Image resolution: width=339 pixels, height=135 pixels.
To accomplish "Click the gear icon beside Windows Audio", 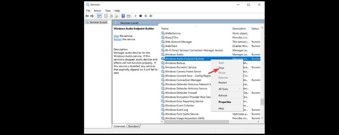I will 163,54.
